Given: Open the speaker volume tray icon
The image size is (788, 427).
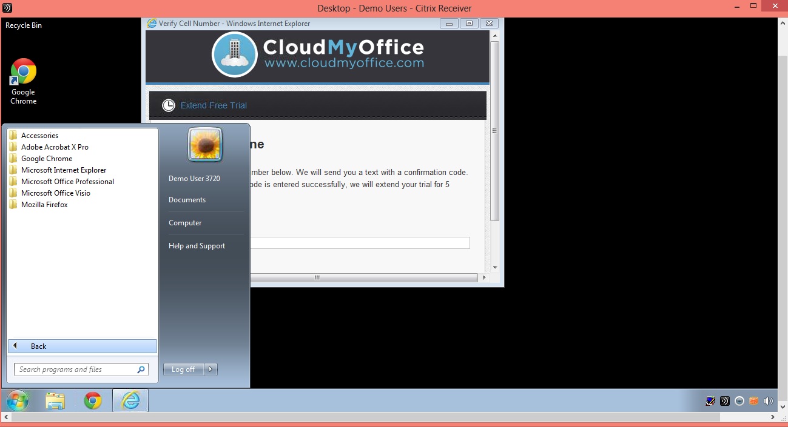Looking at the screenshot, I should (x=769, y=401).
